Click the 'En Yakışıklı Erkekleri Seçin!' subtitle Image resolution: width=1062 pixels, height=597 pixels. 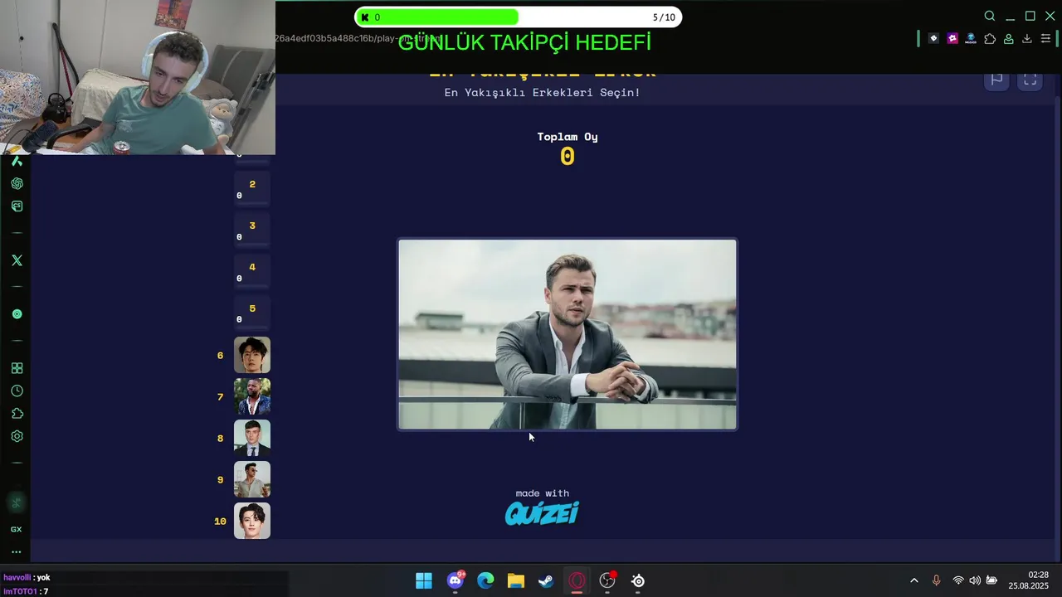(x=542, y=92)
